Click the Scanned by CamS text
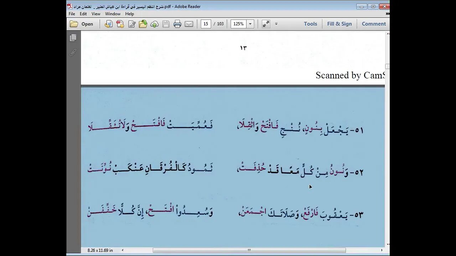Viewport: 456px width, 256px height. point(350,75)
